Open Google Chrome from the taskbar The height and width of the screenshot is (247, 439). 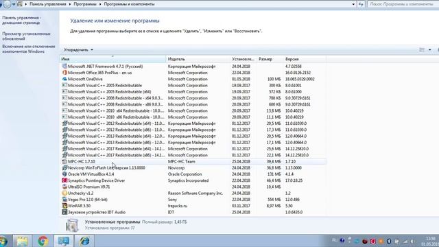click(43, 241)
